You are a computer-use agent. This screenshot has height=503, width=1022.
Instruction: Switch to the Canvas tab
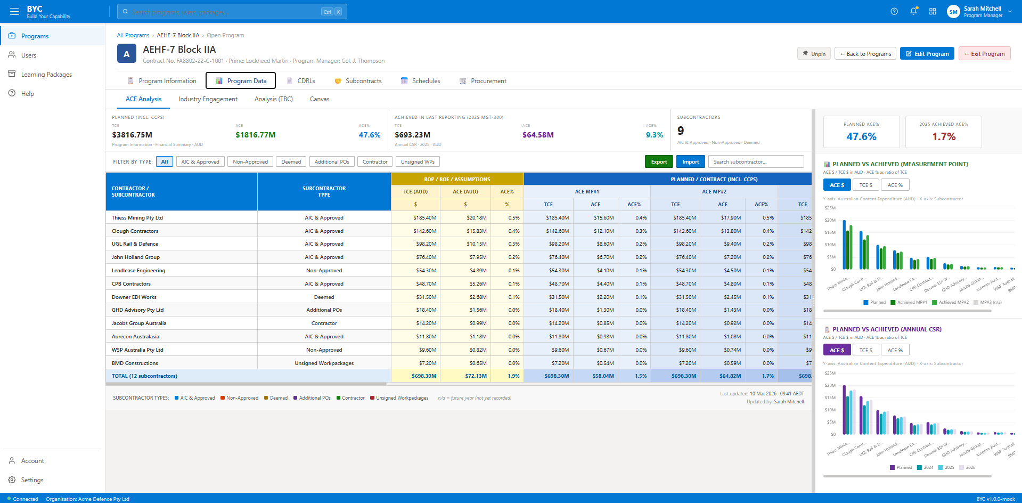pyautogui.click(x=320, y=99)
